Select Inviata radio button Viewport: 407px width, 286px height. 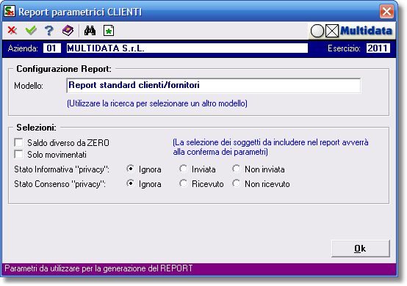pyautogui.click(x=184, y=169)
